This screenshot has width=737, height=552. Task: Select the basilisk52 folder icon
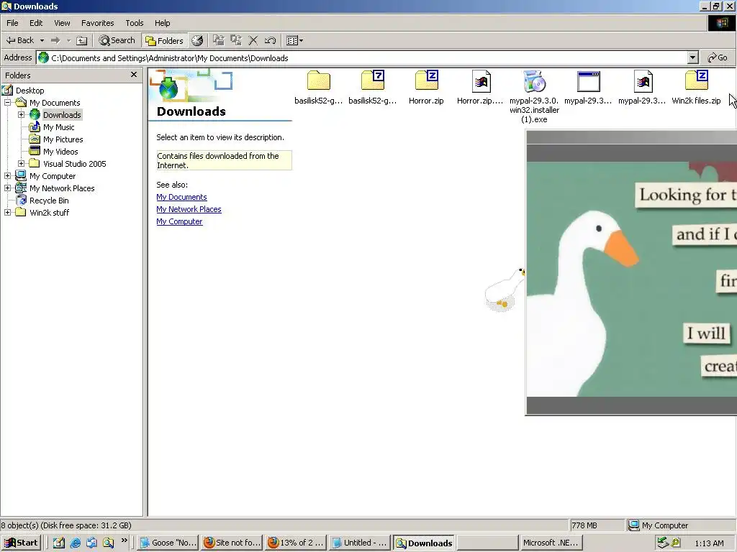[319, 81]
